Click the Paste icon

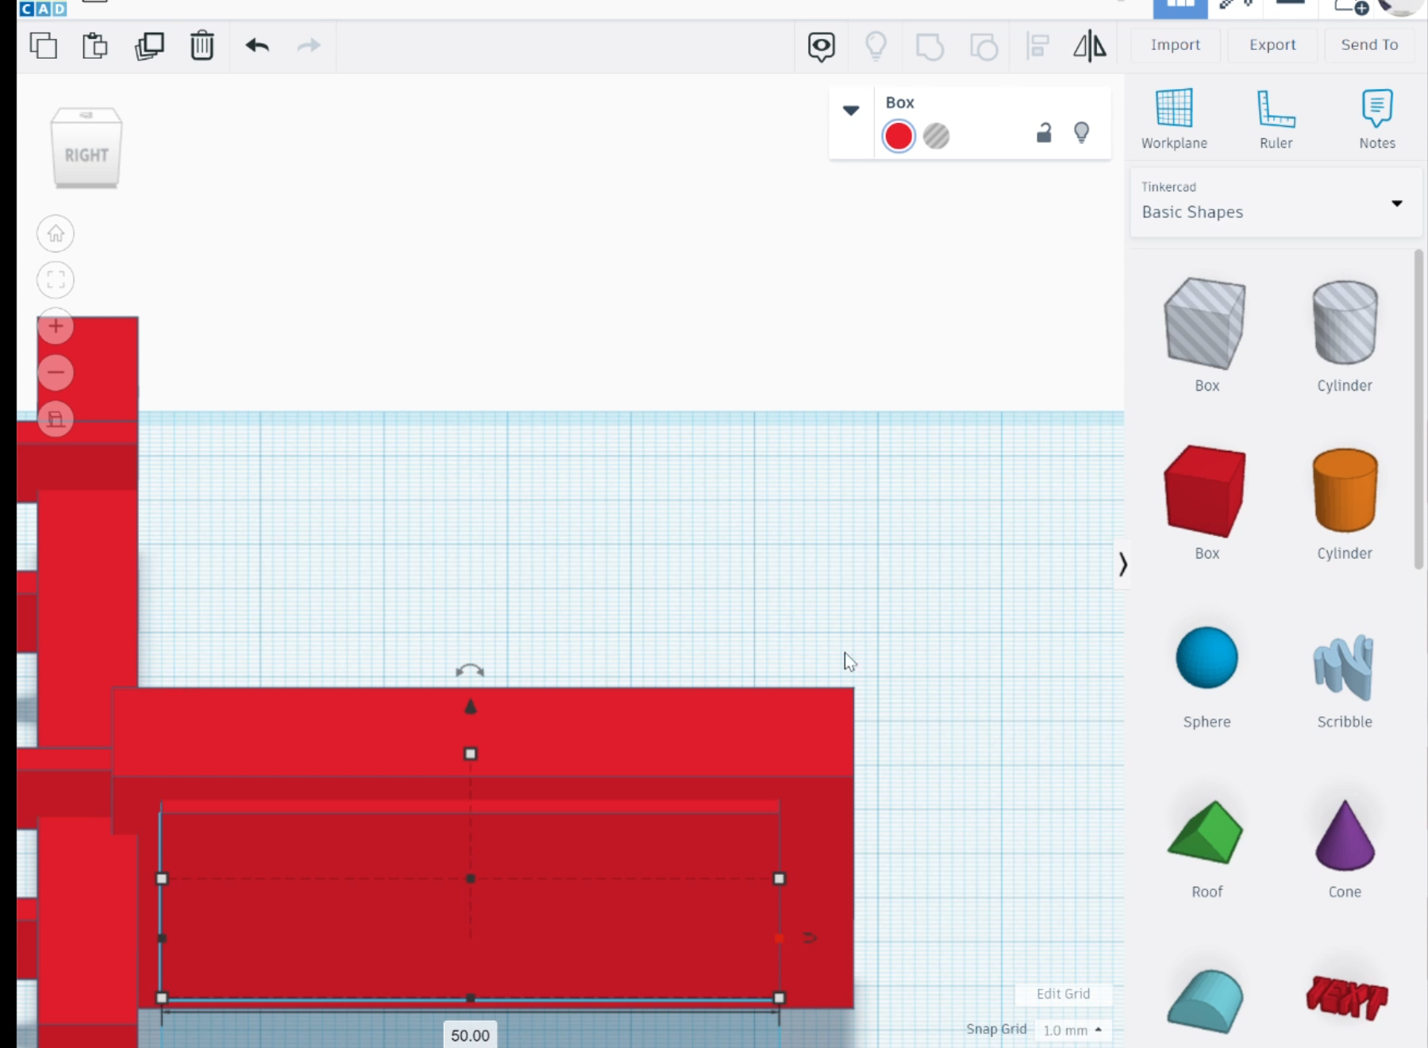(95, 45)
